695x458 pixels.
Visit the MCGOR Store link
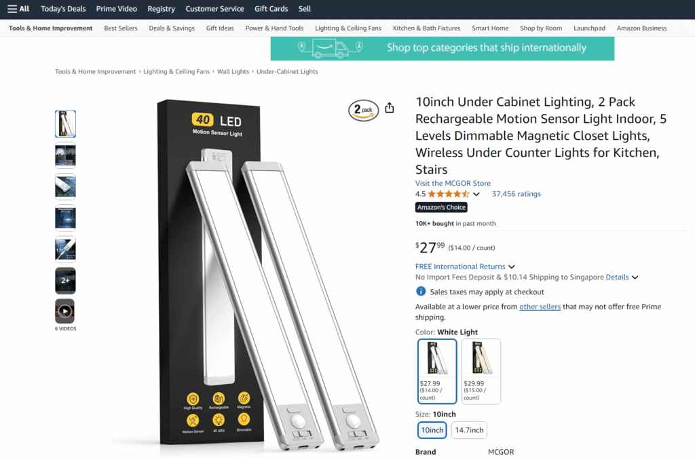[x=453, y=183]
